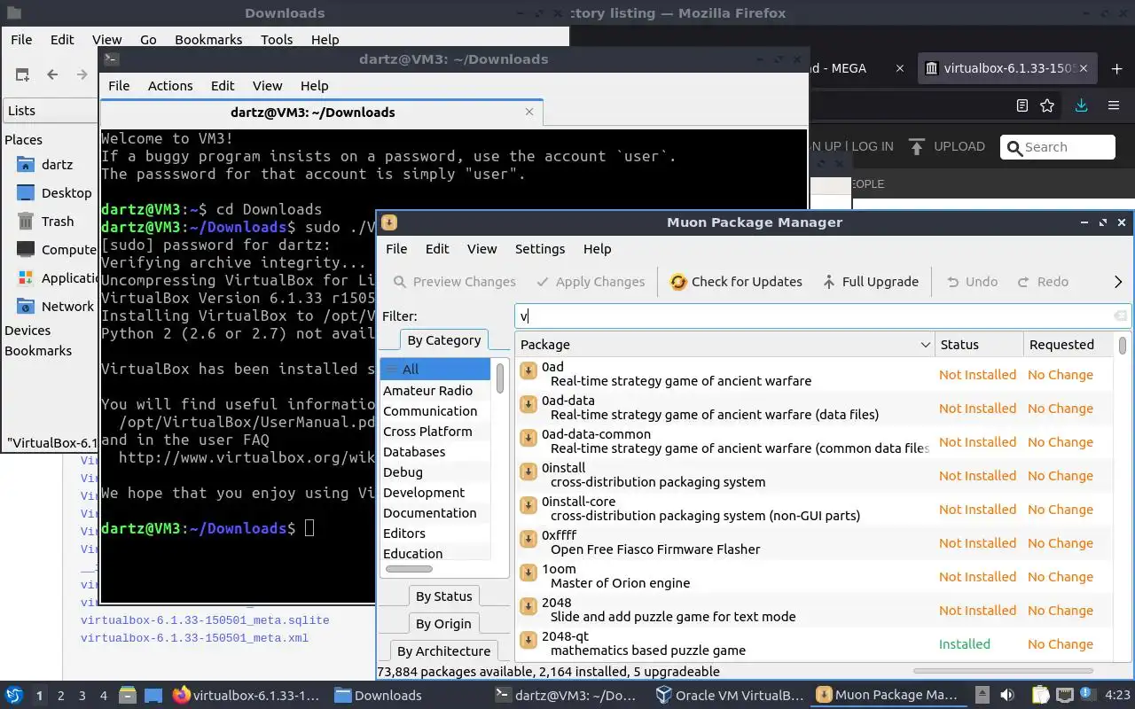Click the 0ad-data-common package icon

point(528,438)
